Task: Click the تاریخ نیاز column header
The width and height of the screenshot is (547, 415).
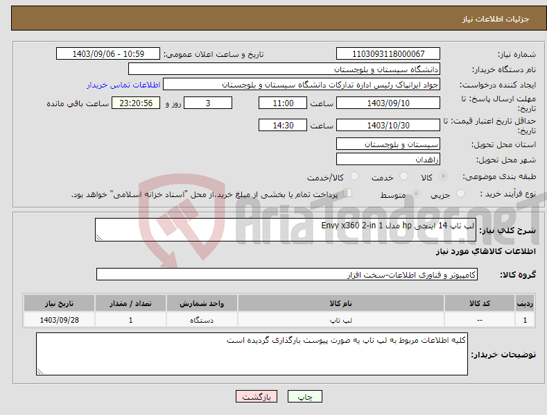Action: [60, 303]
